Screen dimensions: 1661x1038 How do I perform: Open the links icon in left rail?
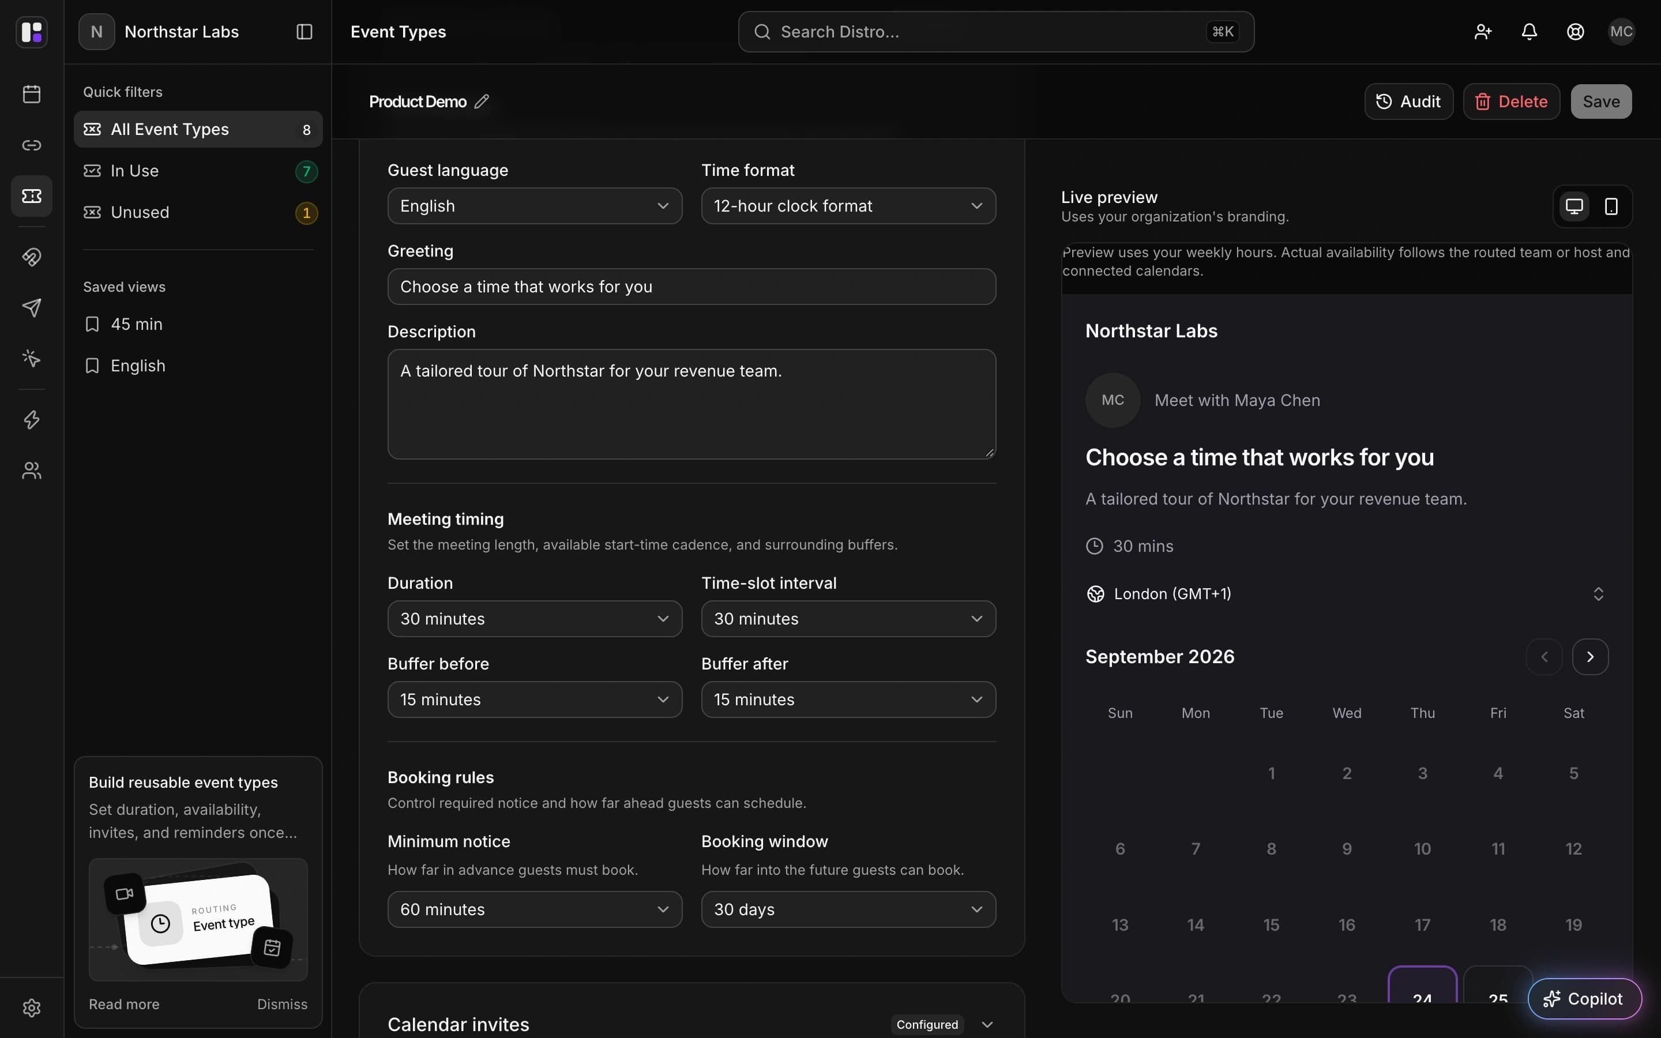32,145
